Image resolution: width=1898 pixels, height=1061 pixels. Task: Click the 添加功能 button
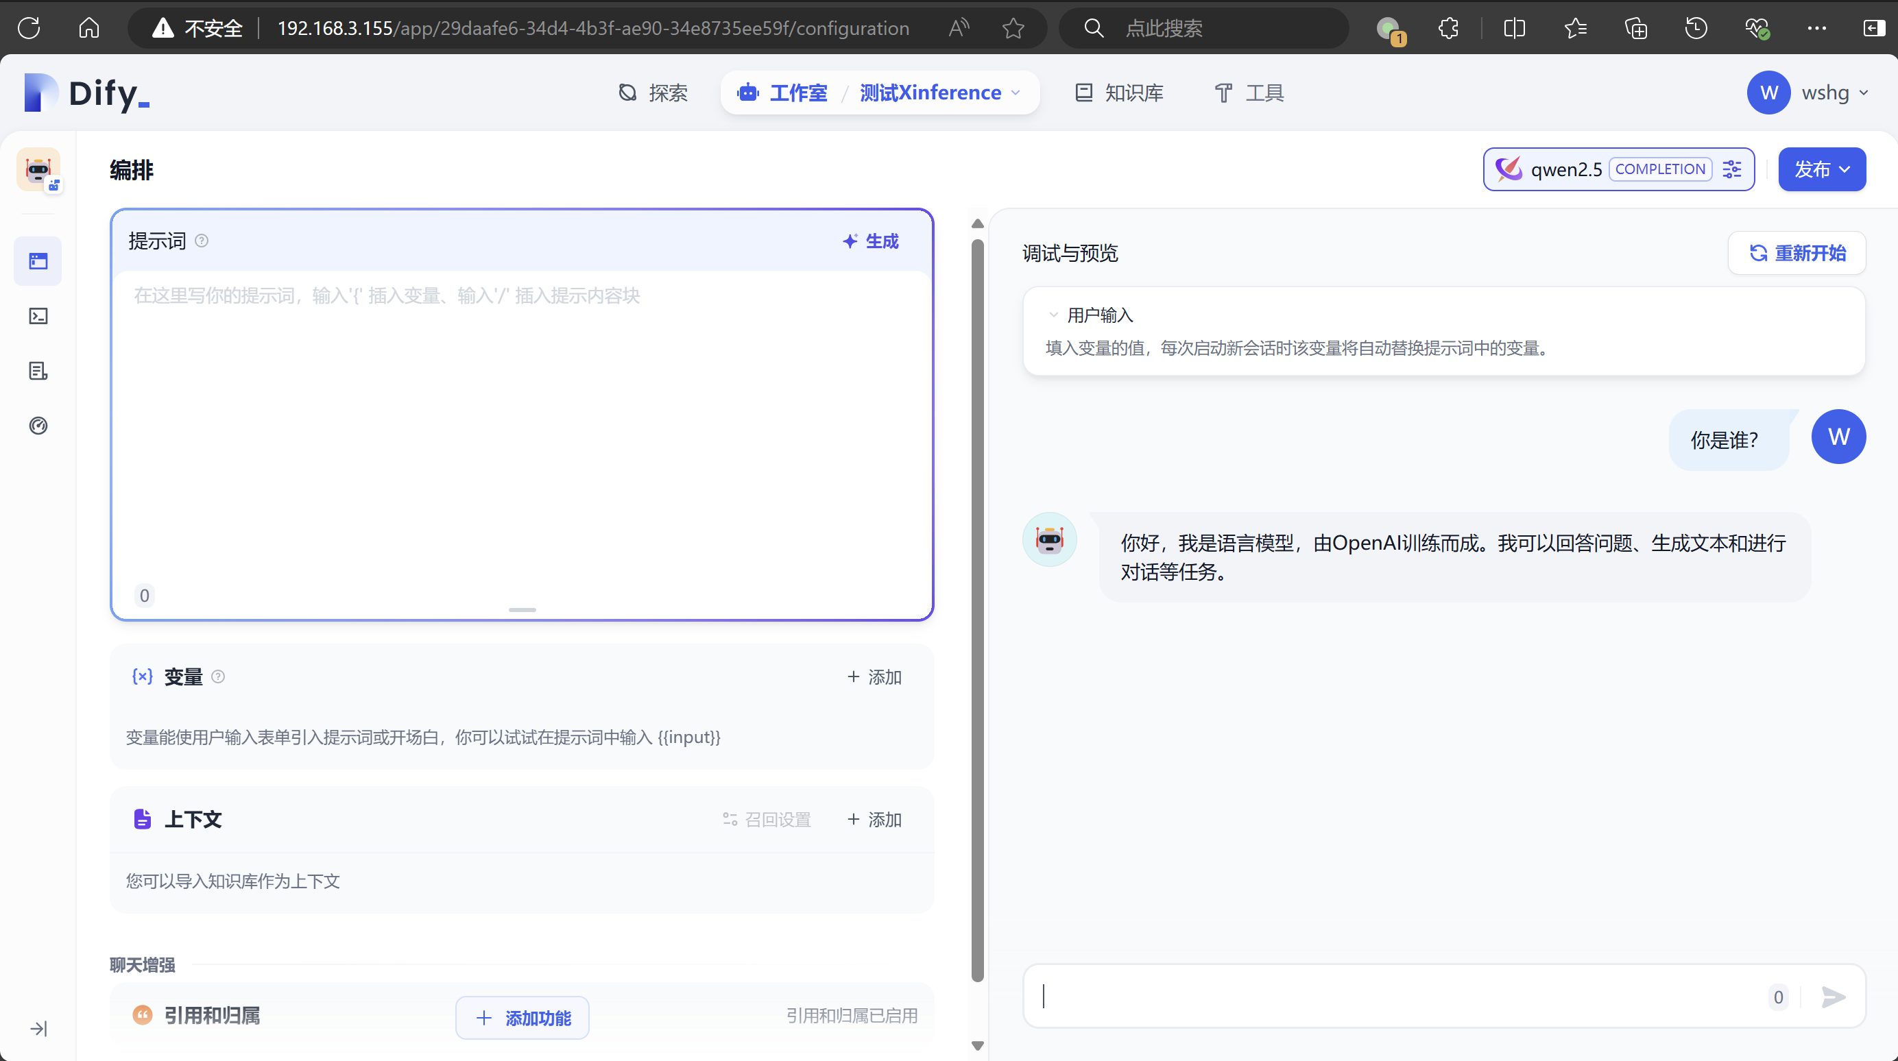522,1018
